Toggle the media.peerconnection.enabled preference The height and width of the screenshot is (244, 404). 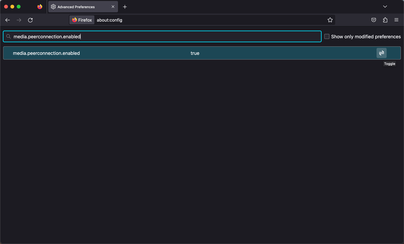[381, 53]
